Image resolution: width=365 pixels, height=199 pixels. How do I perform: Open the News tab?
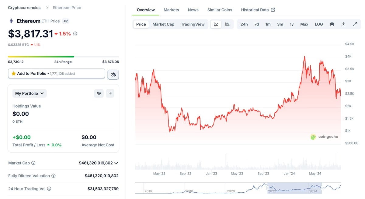point(193,9)
